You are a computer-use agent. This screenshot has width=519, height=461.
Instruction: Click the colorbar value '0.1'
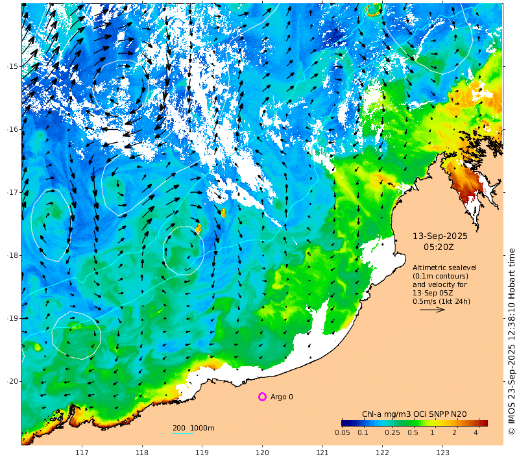[363, 432]
